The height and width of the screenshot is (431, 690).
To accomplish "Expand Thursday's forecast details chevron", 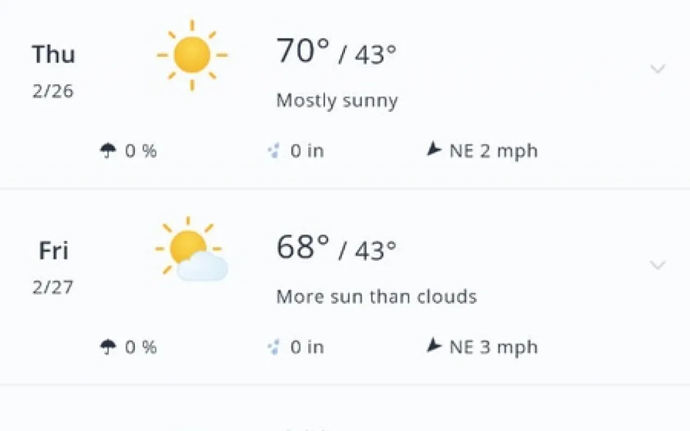I will click(658, 69).
